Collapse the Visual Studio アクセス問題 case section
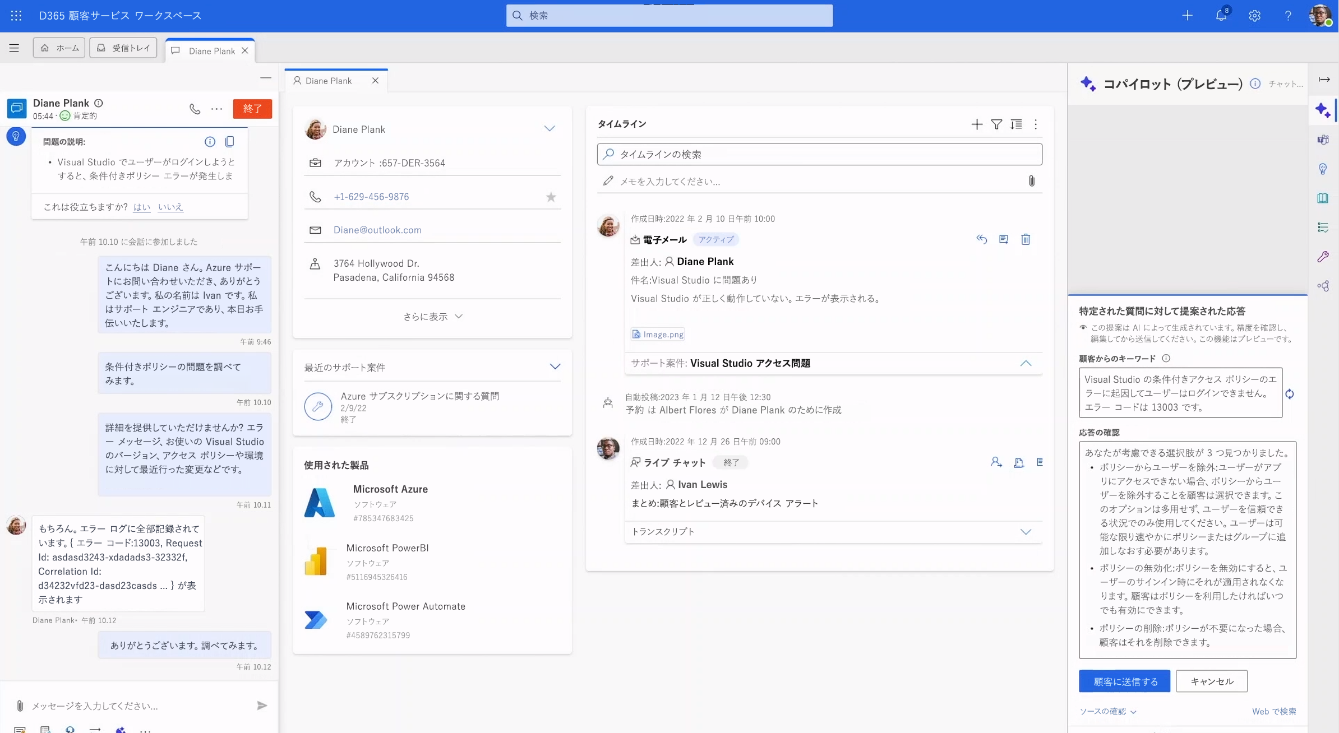 tap(1026, 363)
